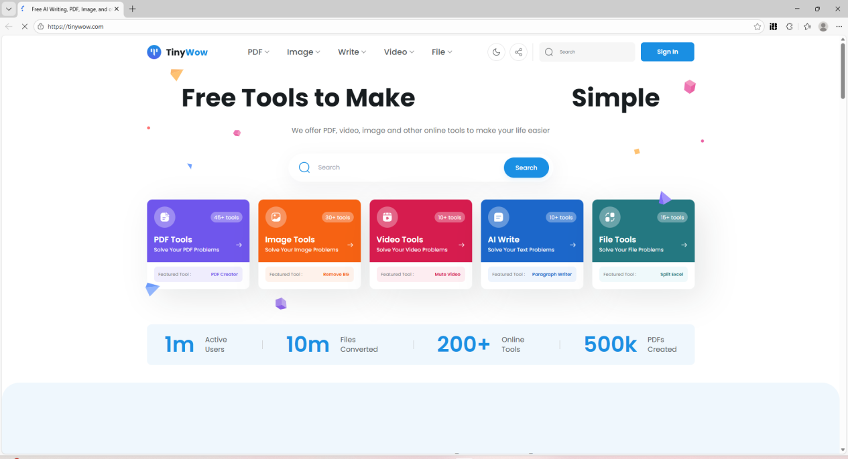The height and width of the screenshot is (459, 848).
Task: Open browser Settings and more menu
Action: 839,27
